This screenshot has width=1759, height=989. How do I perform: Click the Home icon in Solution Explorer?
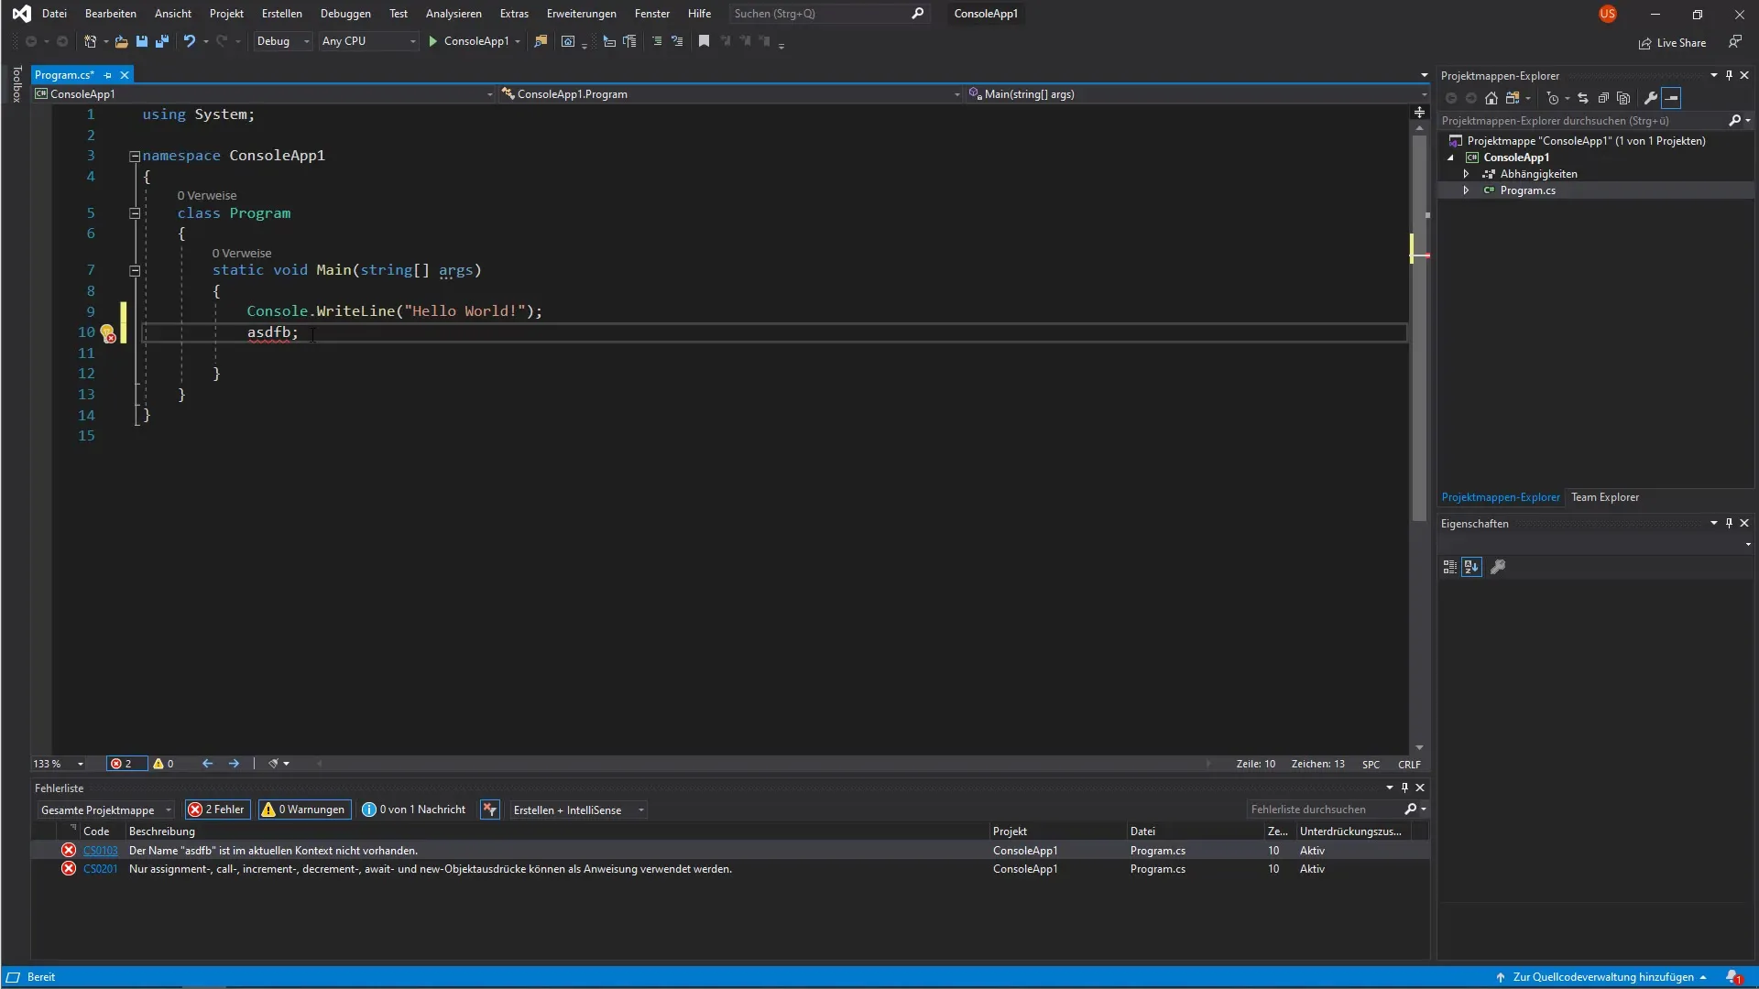(x=1491, y=98)
